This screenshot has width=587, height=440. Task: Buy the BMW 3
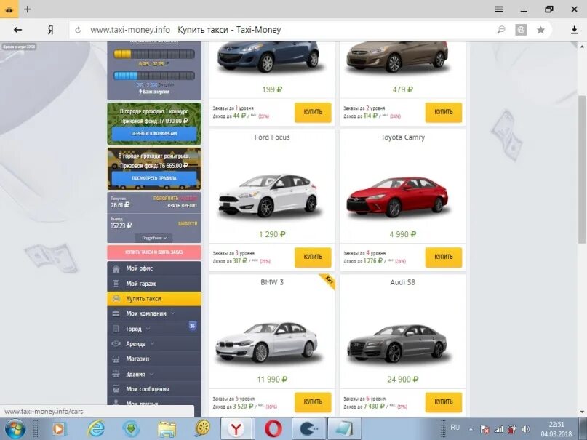click(x=313, y=402)
